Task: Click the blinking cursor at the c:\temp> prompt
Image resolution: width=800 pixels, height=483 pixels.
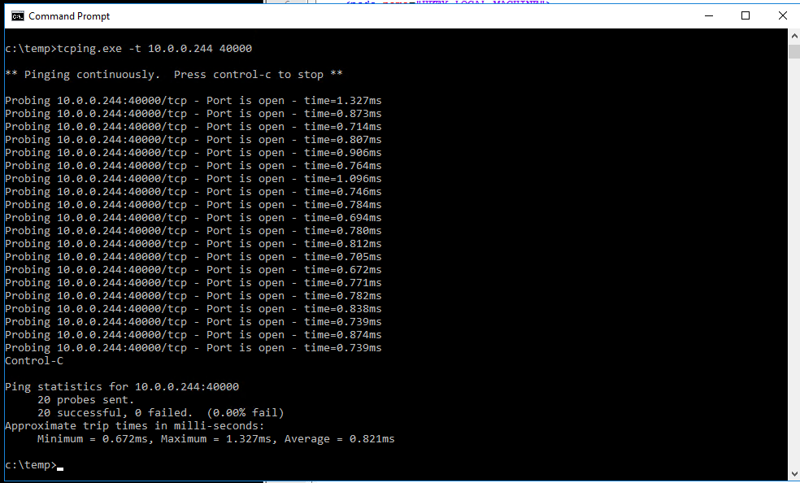Action: click(x=60, y=466)
